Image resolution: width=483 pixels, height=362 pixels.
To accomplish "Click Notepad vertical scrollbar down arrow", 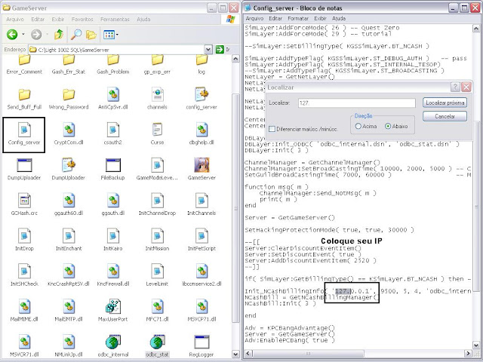I will pyautogui.click(x=476, y=345).
